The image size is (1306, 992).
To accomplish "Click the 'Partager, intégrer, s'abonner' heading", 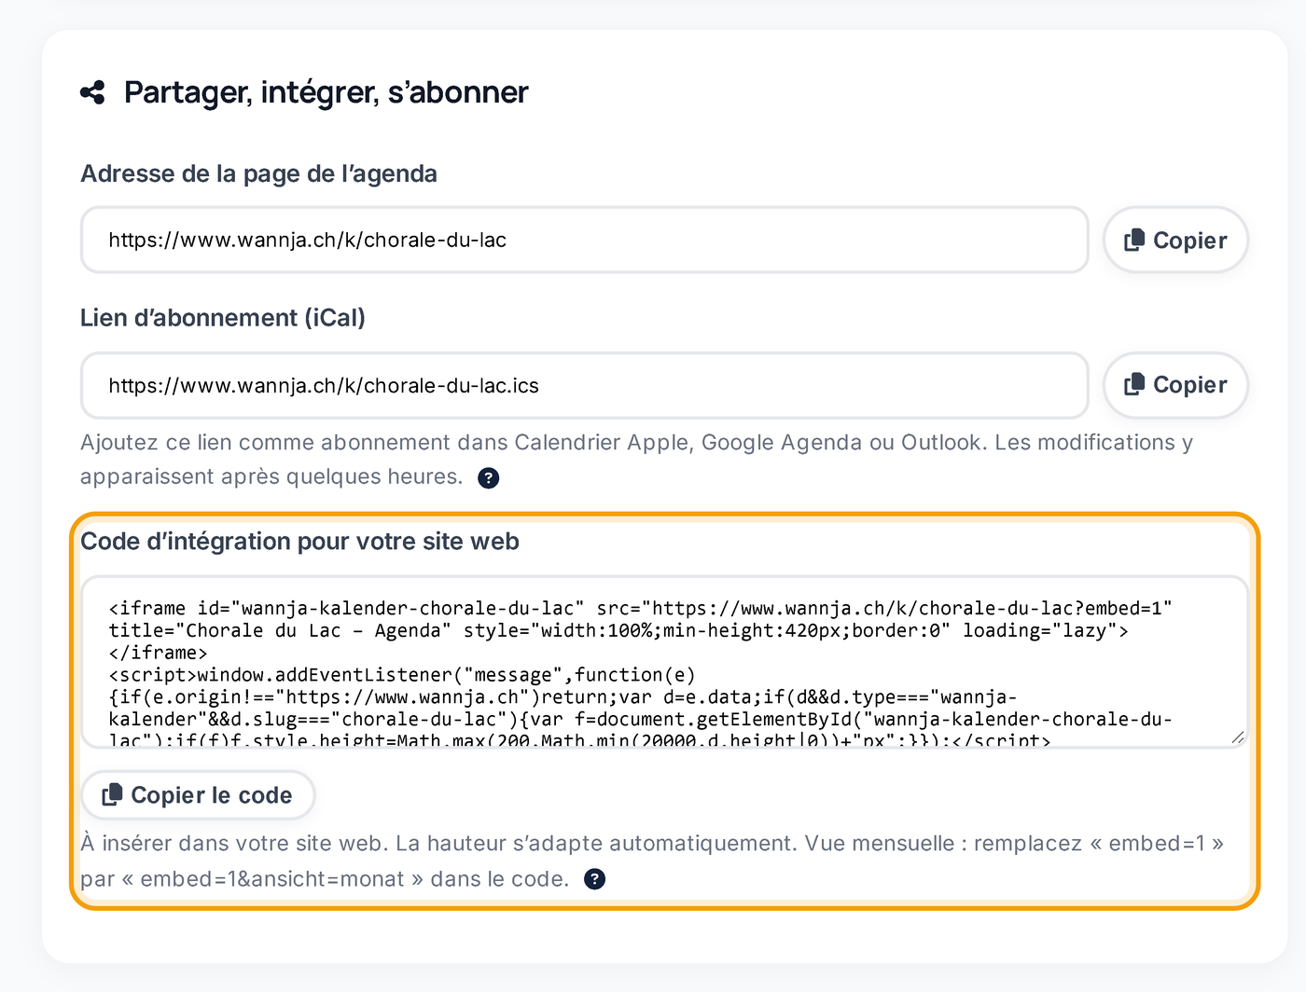I will pyautogui.click(x=326, y=92).
